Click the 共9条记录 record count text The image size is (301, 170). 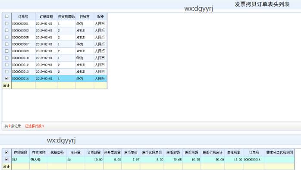(x=13, y=126)
